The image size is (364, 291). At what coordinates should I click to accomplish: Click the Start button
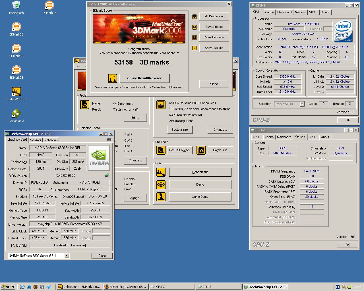(8, 287)
